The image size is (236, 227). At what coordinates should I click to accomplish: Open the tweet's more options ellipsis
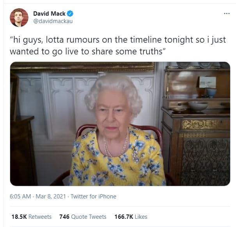[x=226, y=14]
